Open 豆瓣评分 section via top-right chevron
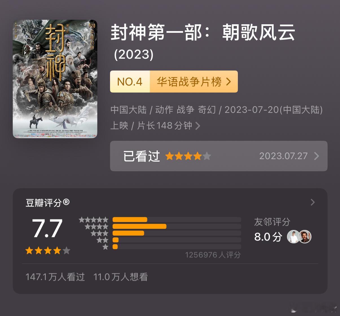The width and height of the screenshot is (340, 316). 312,202
